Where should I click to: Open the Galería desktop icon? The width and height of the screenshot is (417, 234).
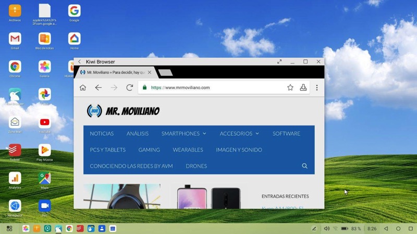[x=44, y=67]
